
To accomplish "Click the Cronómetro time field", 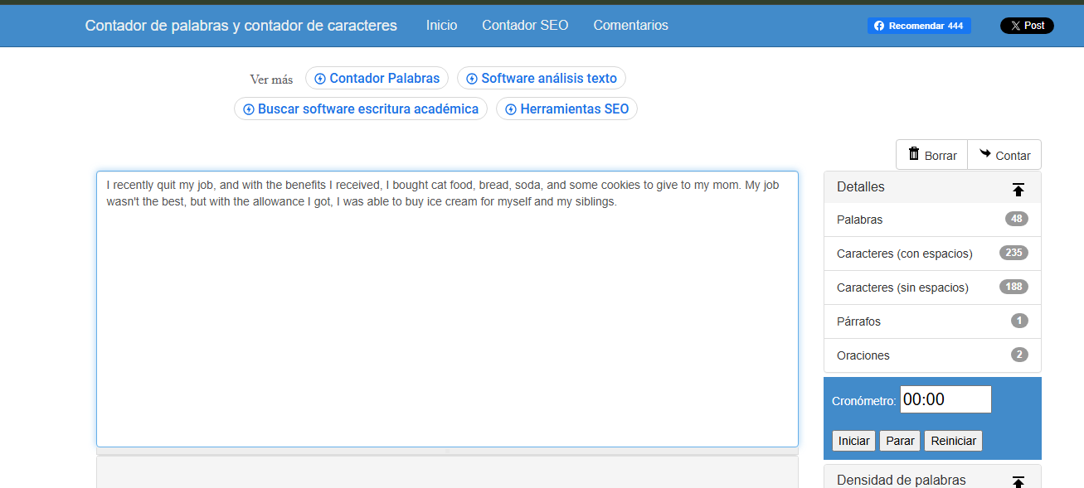I will [945, 399].
